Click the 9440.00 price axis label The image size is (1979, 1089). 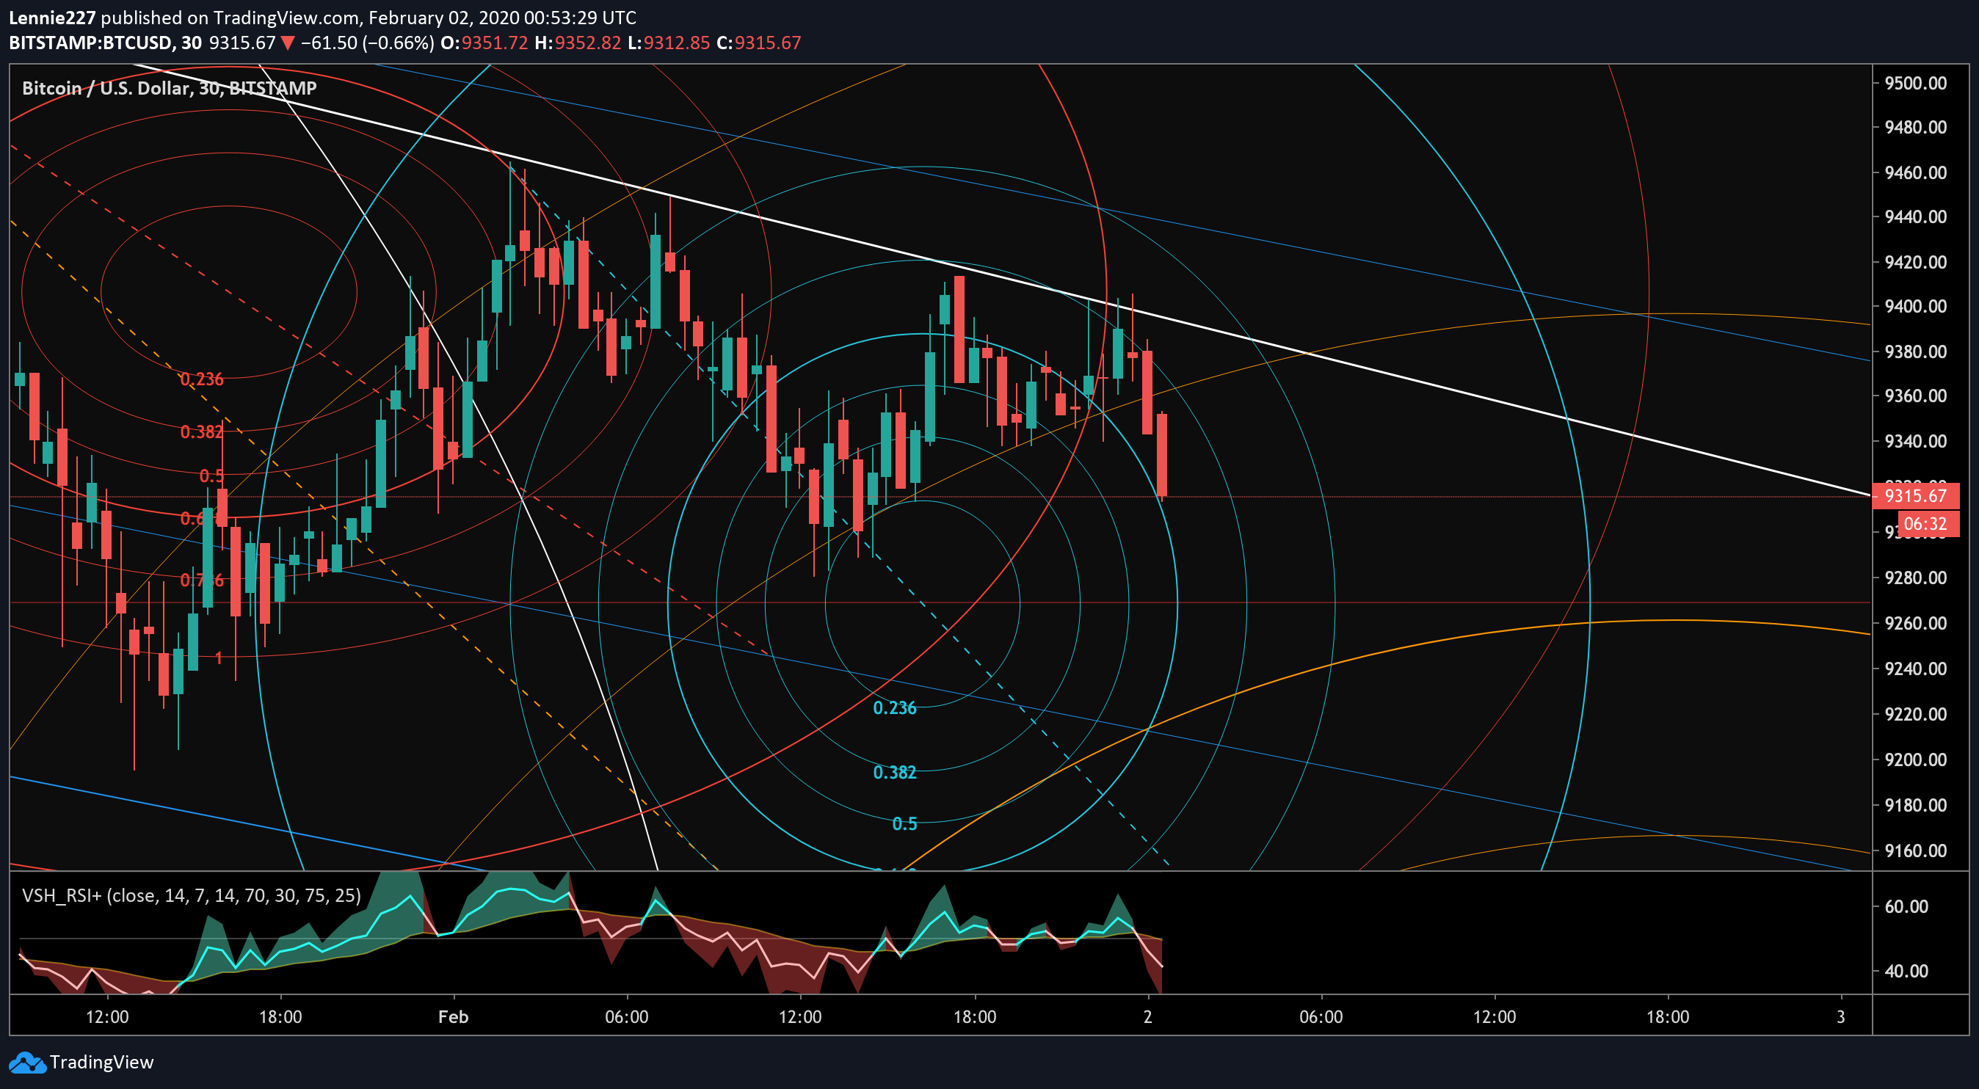coord(1916,217)
